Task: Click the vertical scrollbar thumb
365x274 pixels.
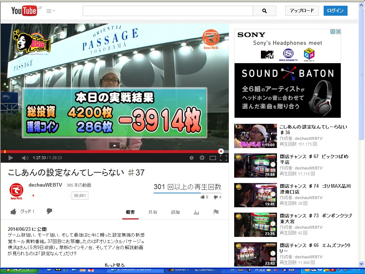Action: pyautogui.click(x=361, y=74)
